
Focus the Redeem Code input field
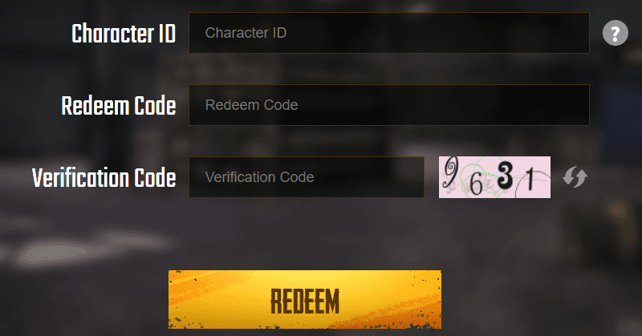389,105
